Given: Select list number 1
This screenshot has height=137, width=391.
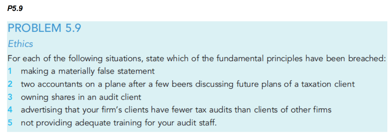Looking at the screenshot, I should click(10, 71).
